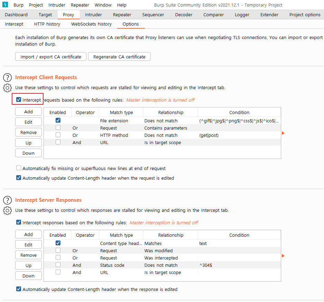Select the 'text' condition cell
The width and height of the screenshot is (324, 302).
point(239,243)
